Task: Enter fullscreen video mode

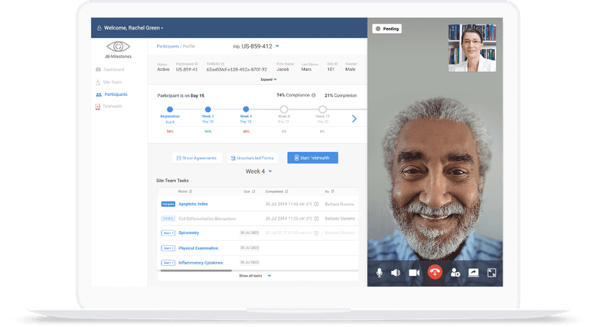Action: click(492, 272)
